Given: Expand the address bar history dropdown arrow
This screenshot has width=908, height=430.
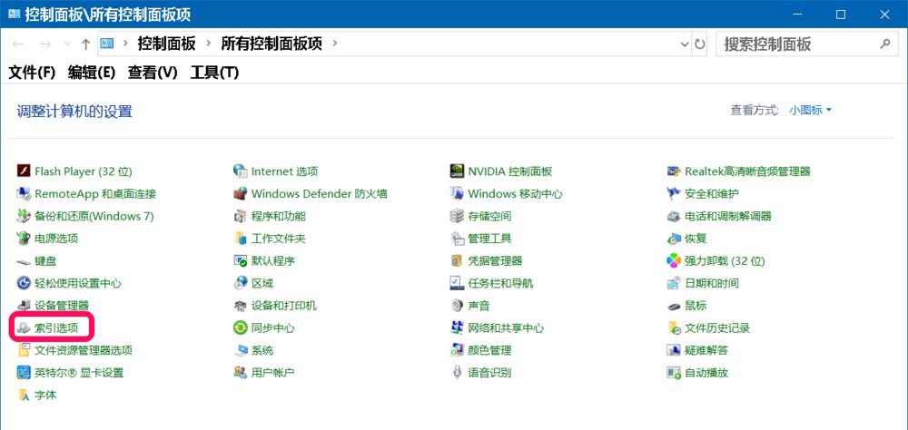Looking at the screenshot, I should coord(684,44).
